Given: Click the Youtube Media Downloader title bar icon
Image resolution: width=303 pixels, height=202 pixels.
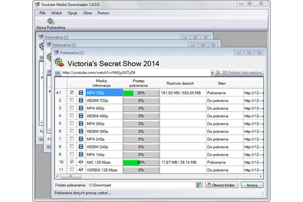Looking at the screenshot, I should 37,5.
